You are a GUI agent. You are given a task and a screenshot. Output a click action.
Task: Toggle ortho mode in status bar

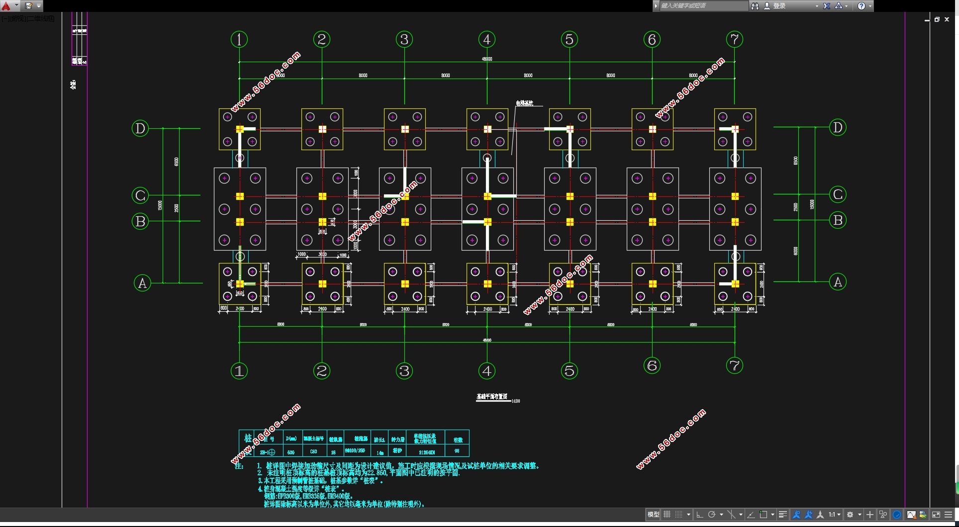click(699, 515)
